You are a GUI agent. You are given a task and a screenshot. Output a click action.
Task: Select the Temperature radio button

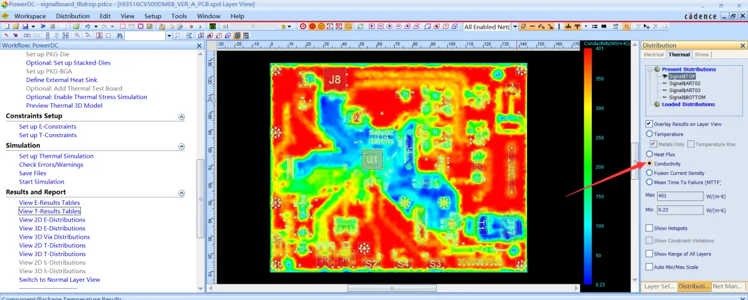pyautogui.click(x=649, y=134)
